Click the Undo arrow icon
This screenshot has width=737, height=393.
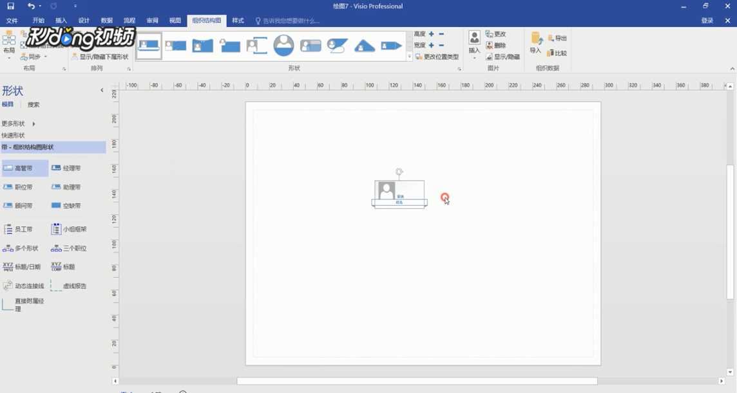(30, 6)
